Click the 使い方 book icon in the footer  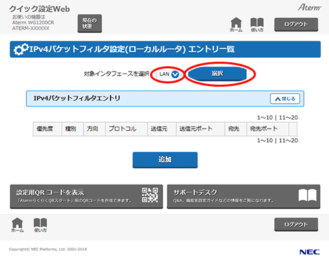click(x=40, y=225)
